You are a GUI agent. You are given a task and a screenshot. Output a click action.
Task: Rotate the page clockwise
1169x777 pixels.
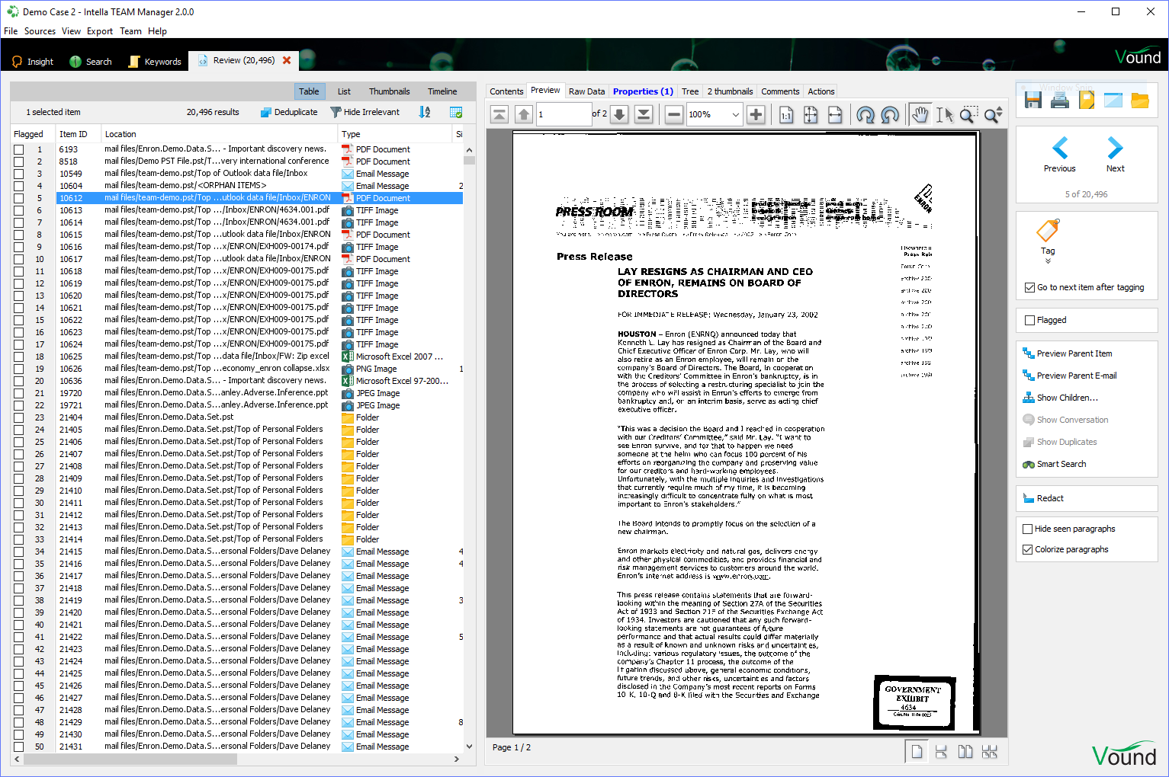click(x=865, y=115)
